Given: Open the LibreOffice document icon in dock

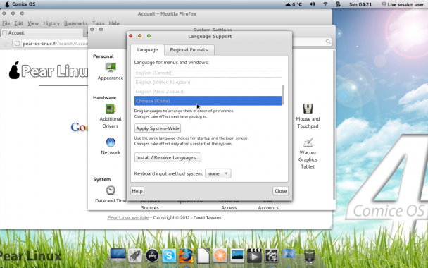Looking at the screenshot, I should click(203, 256).
